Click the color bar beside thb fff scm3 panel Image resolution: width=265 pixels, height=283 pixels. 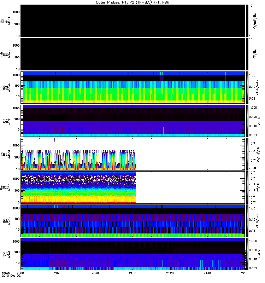coord(247,54)
